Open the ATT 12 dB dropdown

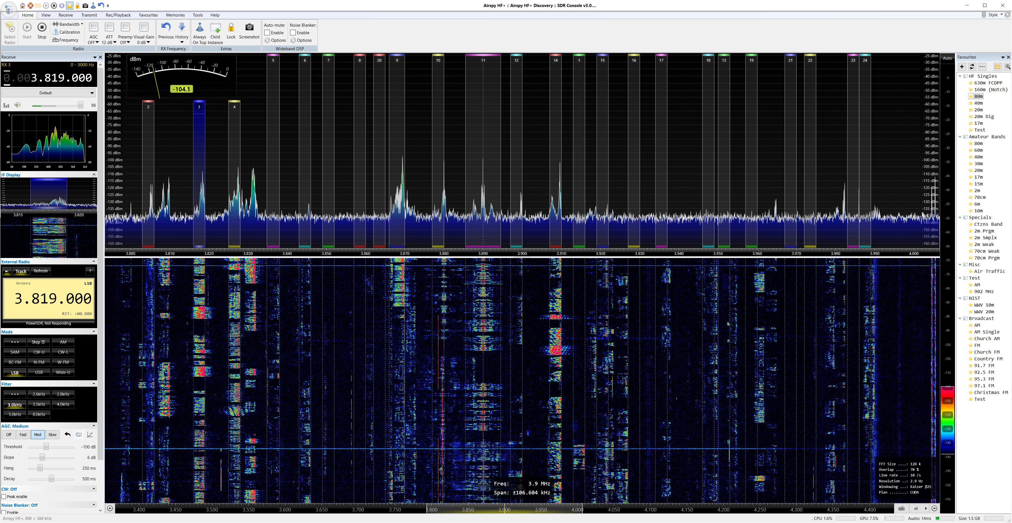(x=109, y=33)
